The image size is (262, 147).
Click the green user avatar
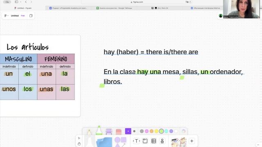click(x=221, y=16)
